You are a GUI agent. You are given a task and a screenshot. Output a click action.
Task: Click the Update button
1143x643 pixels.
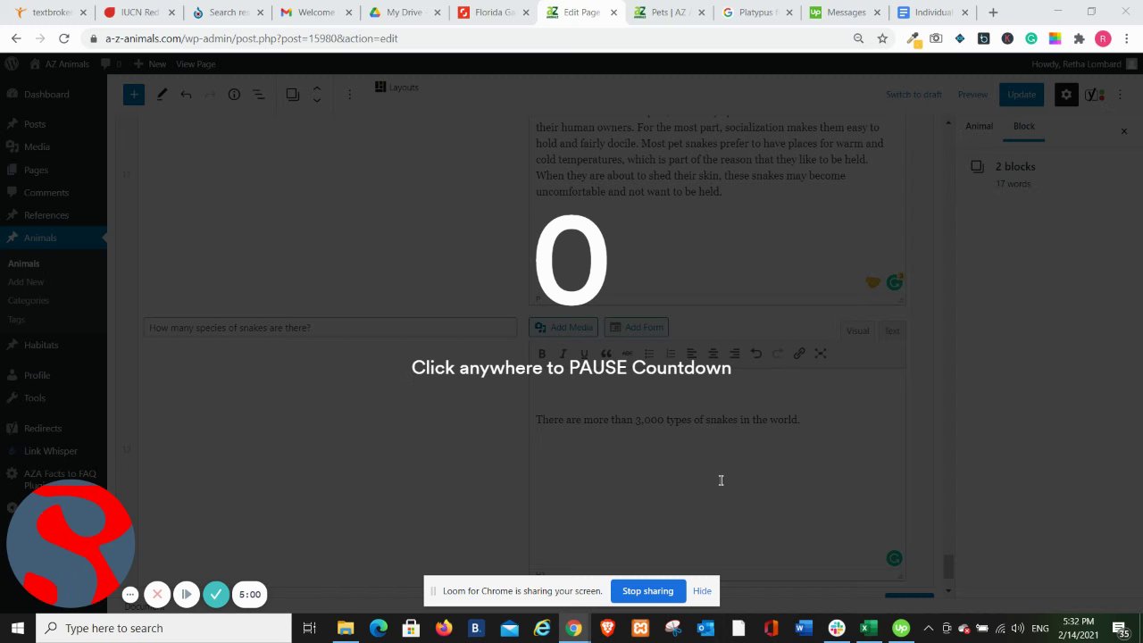coord(1022,95)
